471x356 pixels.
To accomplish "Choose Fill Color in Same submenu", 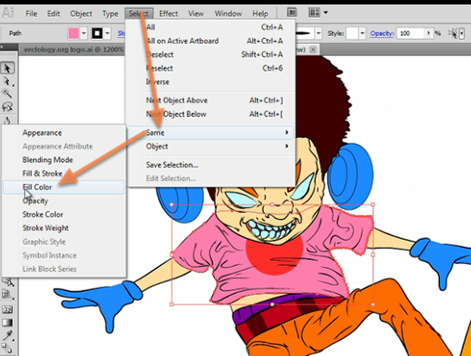I will [63, 187].
